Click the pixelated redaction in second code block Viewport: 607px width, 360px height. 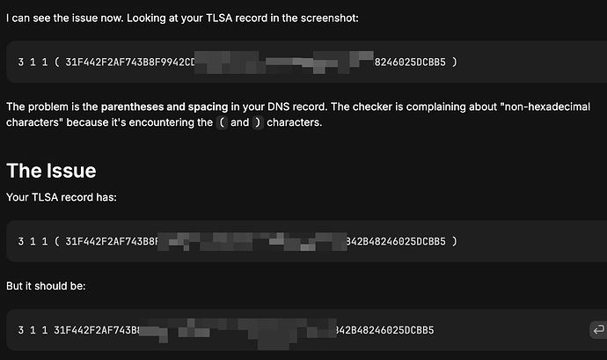coord(252,241)
